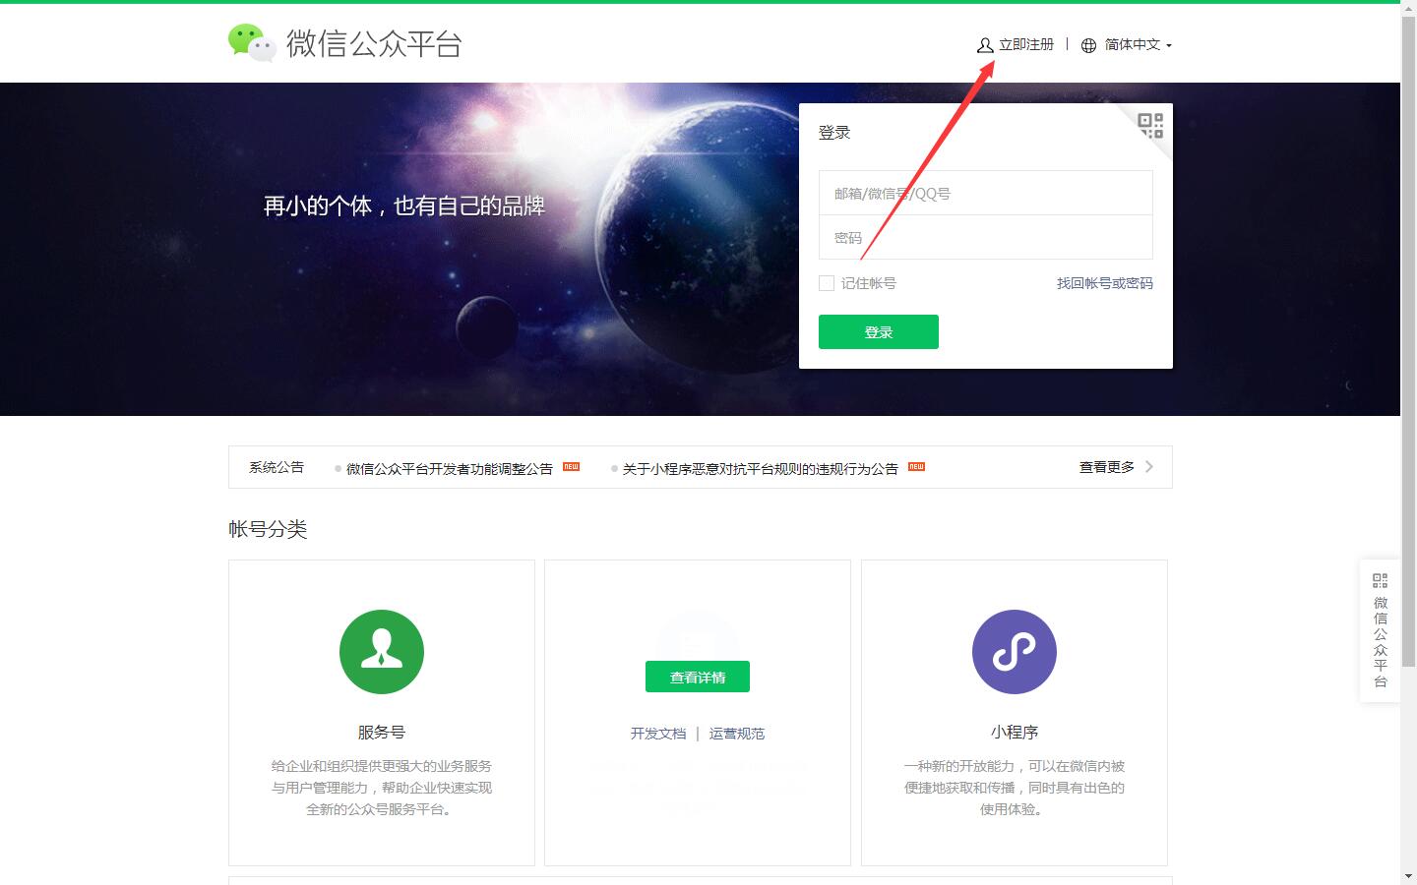Click the 邮箱/微信号/QQ号 input field

click(985, 193)
